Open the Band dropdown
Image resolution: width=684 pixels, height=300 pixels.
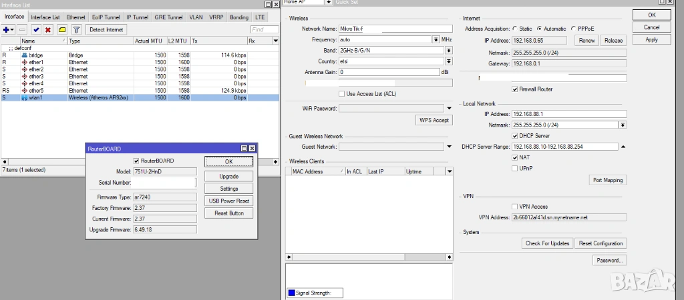tap(436, 51)
